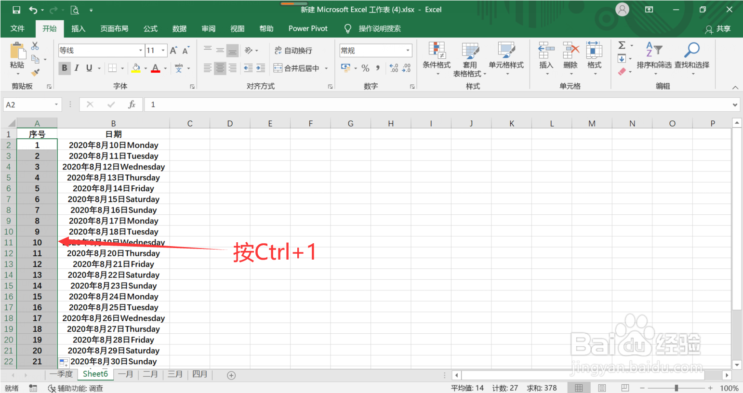
Task: Expand Merge and Center dropdown arrow
Action: pyautogui.click(x=326, y=68)
